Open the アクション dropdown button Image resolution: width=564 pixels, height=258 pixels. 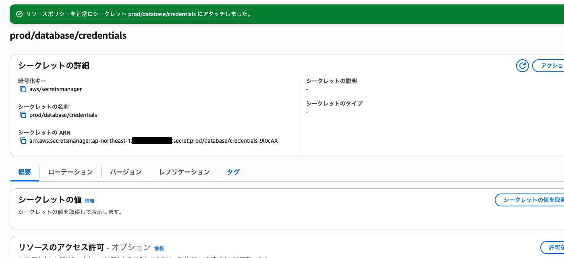(x=548, y=66)
